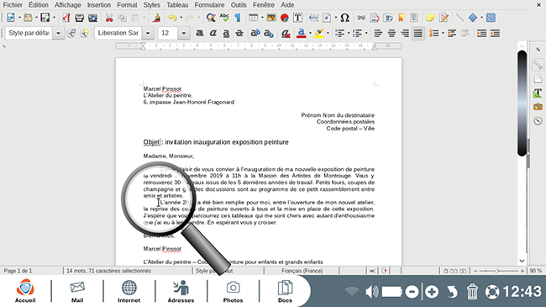Toggle italic formatting
546x307 pixels.
[x=213, y=33]
